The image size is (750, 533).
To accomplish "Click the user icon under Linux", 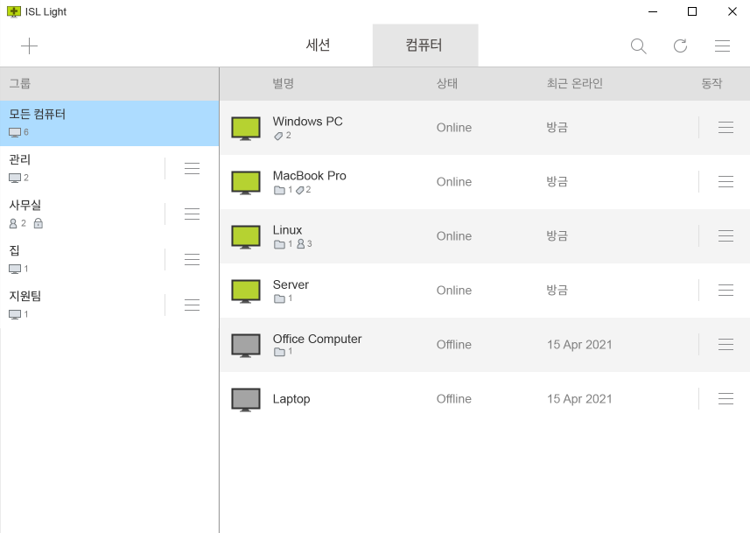I will click(x=301, y=244).
